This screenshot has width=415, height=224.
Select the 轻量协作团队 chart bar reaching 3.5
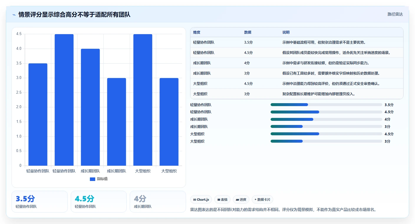(x=38, y=114)
